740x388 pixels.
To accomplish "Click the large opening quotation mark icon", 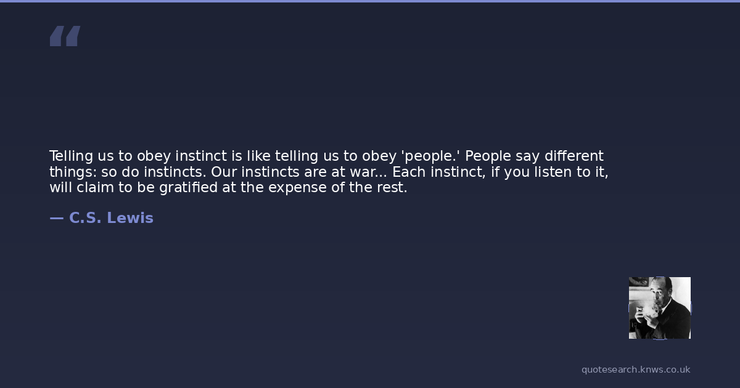I will click(65, 36).
